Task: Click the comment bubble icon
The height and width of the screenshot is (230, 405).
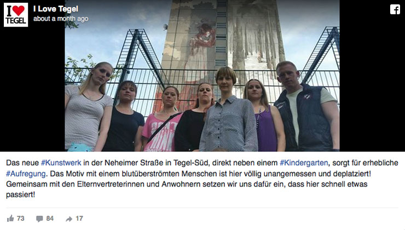Action: tap(39, 219)
